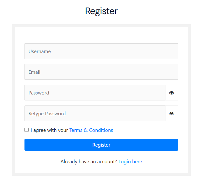Go to login from the bottom link
This screenshot has width=199, height=183.
click(x=130, y=162)
